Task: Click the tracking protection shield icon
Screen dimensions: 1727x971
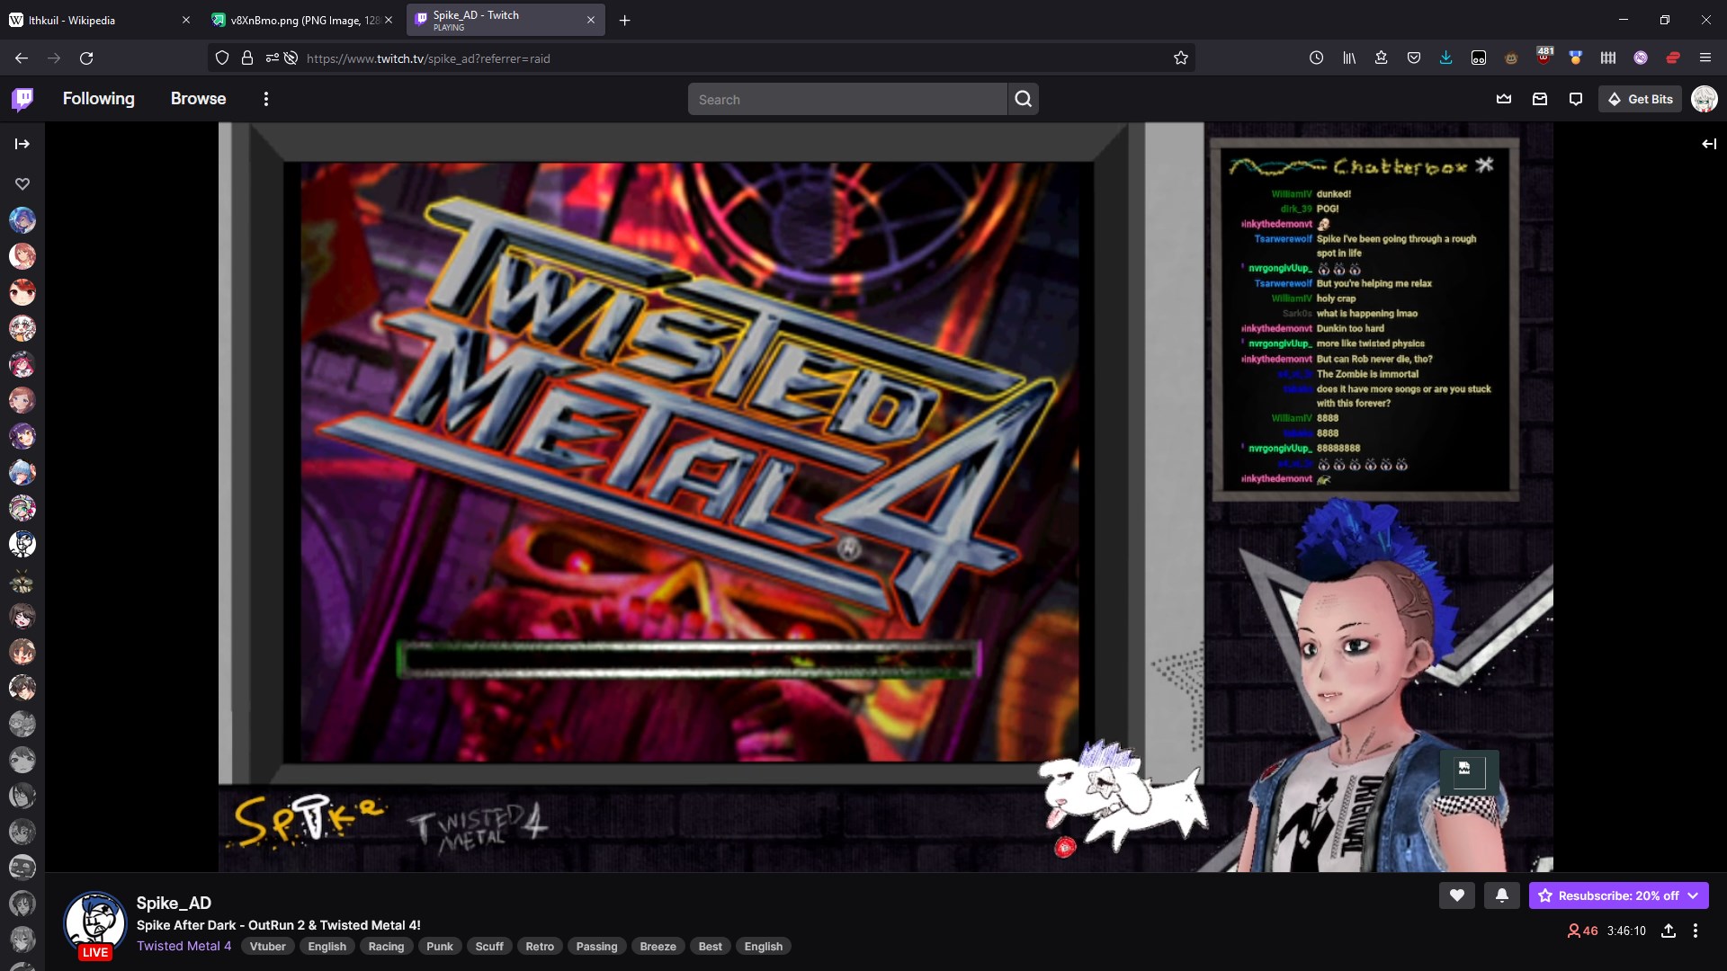Action: (x=222, y=58)
